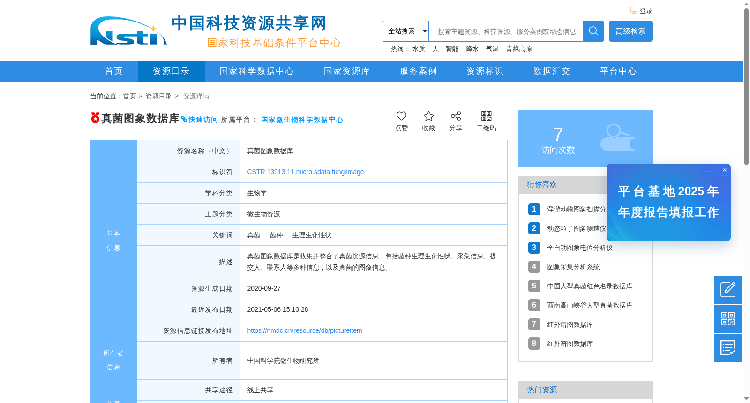This screenshot has height=403, width=750.
Task: Open advanced search (高级检索)
Action: point(630,31)
